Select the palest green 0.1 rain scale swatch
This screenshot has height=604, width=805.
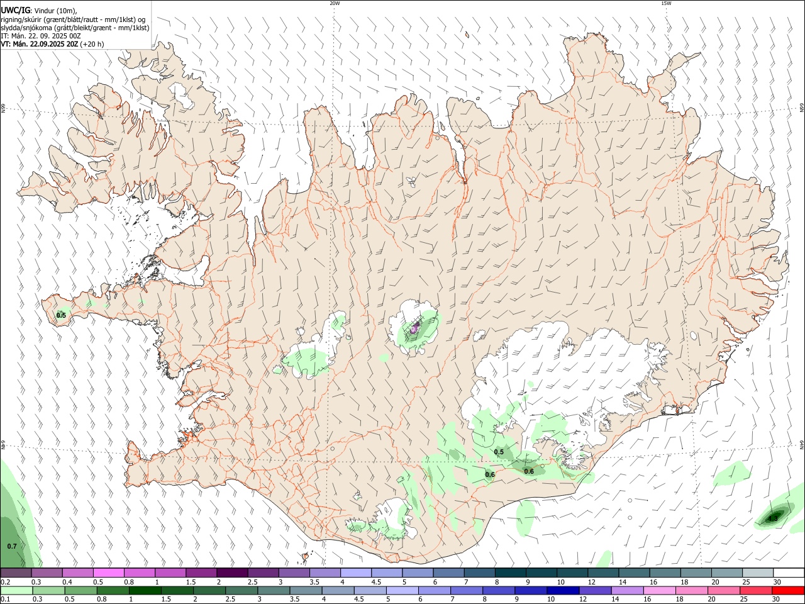tap(17, 590)
